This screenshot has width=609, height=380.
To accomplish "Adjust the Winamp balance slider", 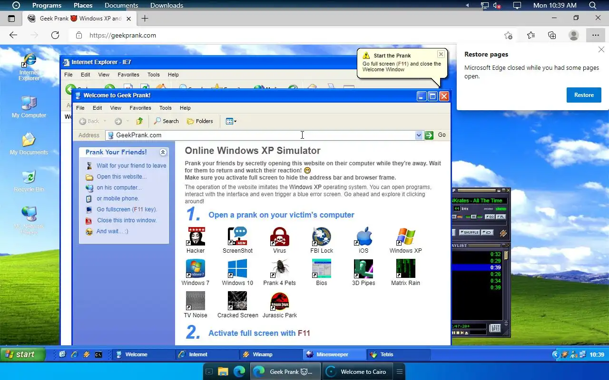I will coord(473,217).
